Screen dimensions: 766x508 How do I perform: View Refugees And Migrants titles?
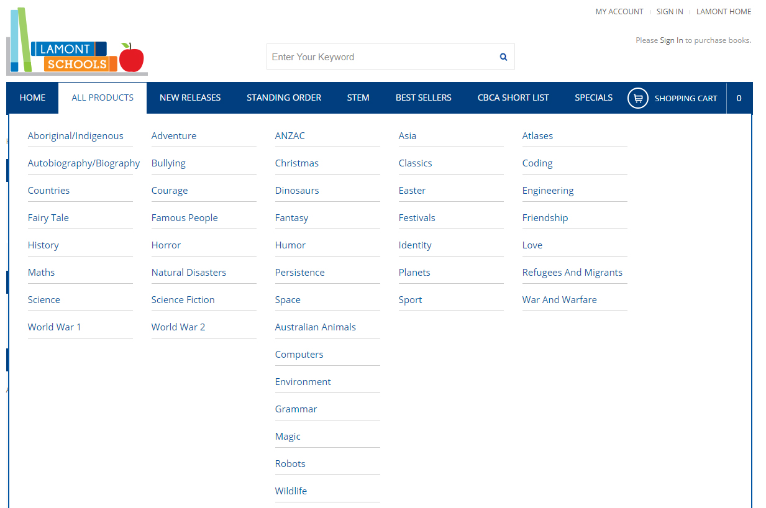pos(572,272)
